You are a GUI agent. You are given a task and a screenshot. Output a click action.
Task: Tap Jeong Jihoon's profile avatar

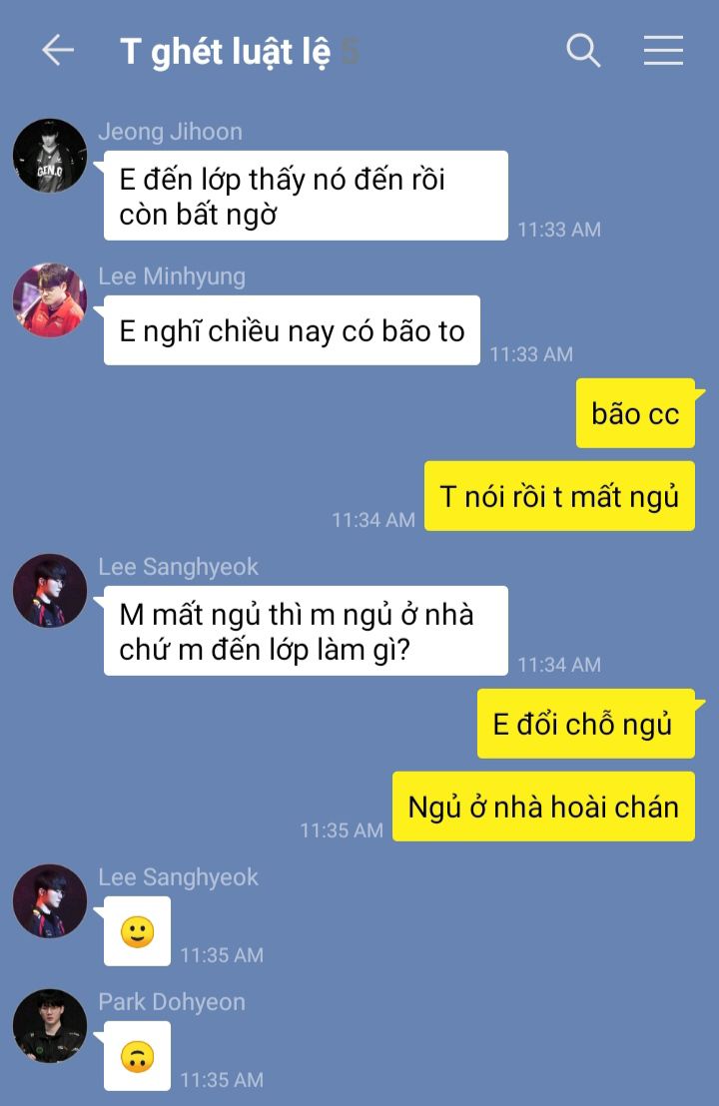(x=50, y=155)
